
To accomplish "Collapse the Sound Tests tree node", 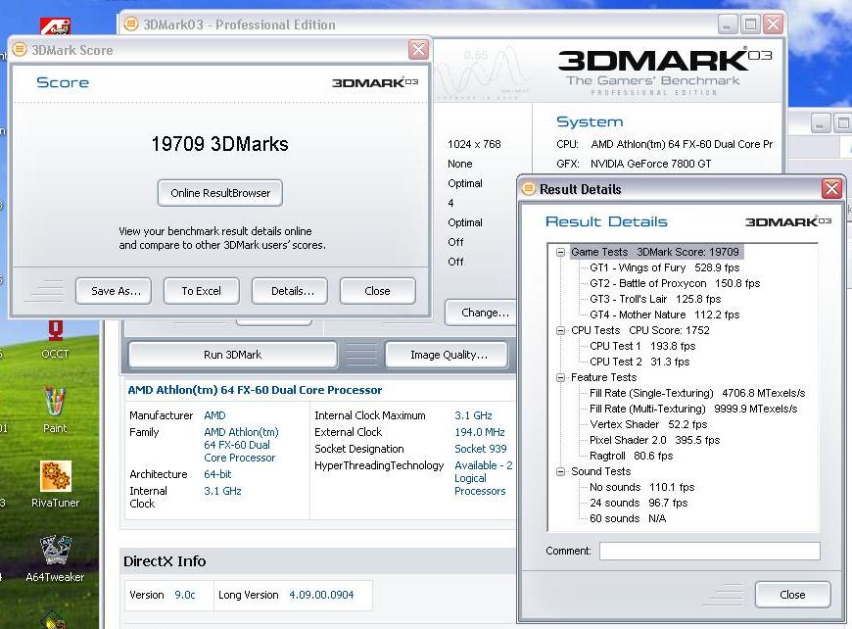I will [x=561, y=471].
